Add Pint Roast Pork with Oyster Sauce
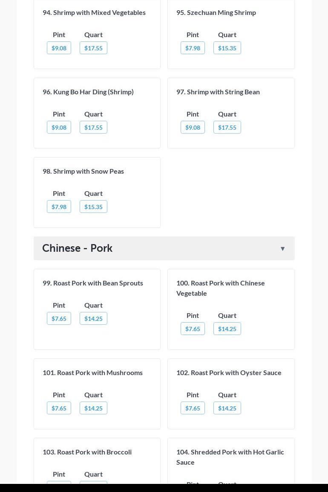This screenshot has width=328, height=492. pos(193,408)
